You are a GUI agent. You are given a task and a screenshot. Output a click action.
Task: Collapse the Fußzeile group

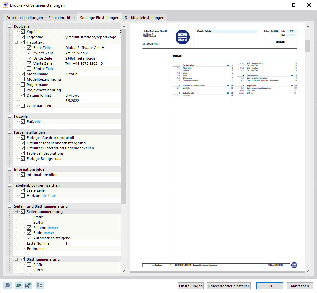coord(9,116)
